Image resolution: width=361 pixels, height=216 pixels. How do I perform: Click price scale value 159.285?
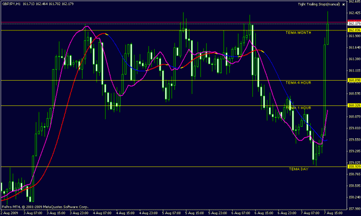pyautogui.click(x=355, y=151)
